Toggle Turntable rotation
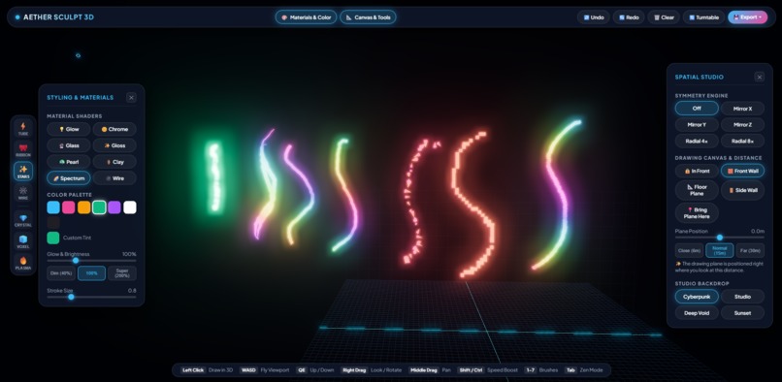Image resolution: width=782 pixels, height=382 pixels. (703, 16)
